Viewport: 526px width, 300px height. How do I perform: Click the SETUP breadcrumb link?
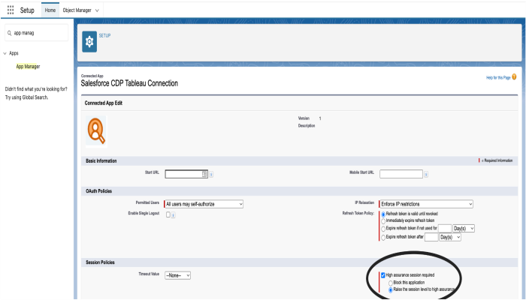coord(104,35)
